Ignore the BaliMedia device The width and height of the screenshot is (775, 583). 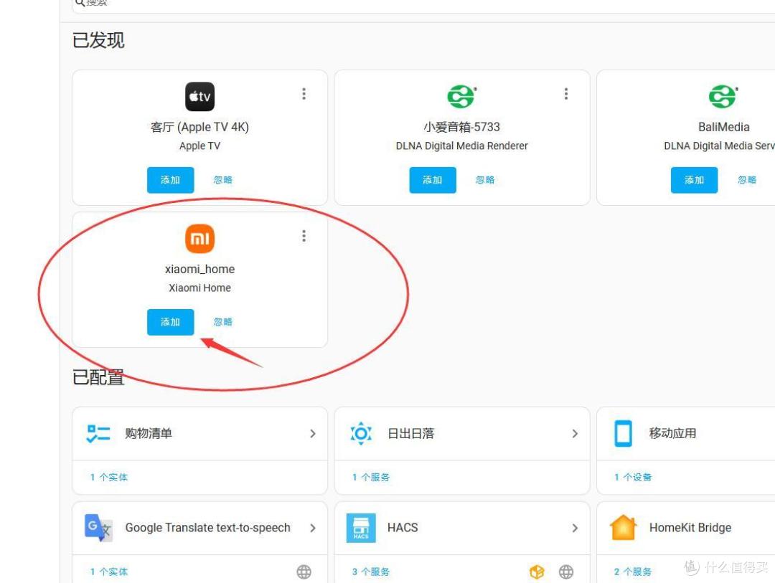point(747,180)
